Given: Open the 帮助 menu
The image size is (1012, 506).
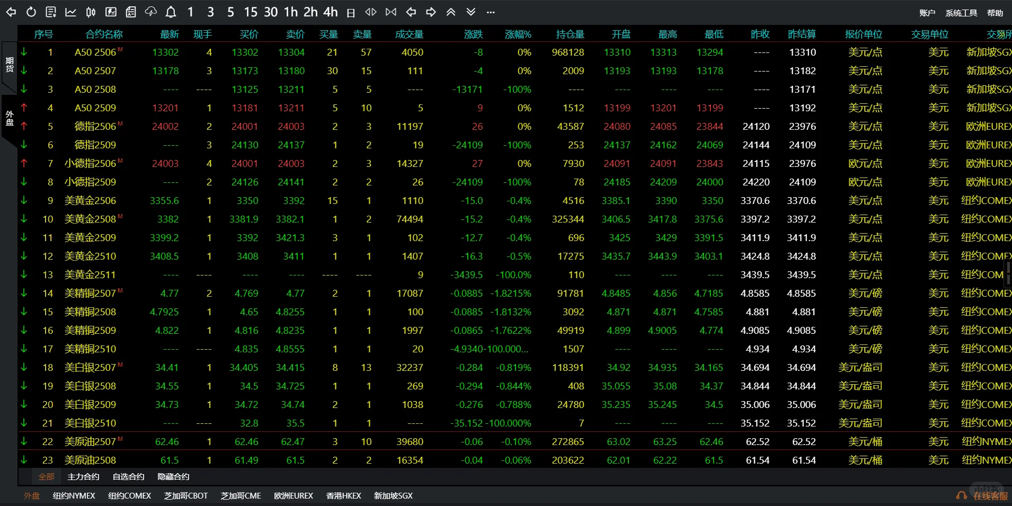Looking at the screenshot, I should pos(995,13).
